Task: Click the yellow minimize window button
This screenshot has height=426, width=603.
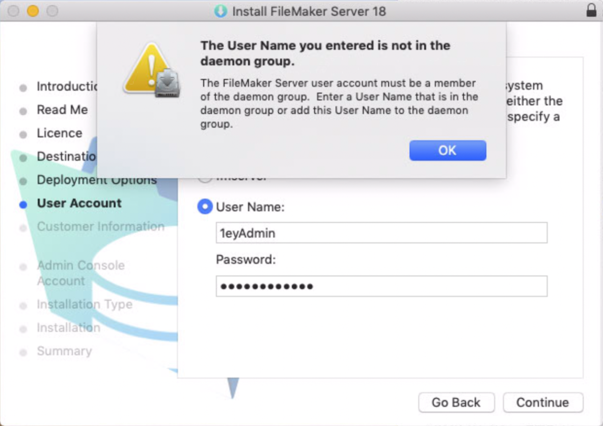Action: pos(33,11)
